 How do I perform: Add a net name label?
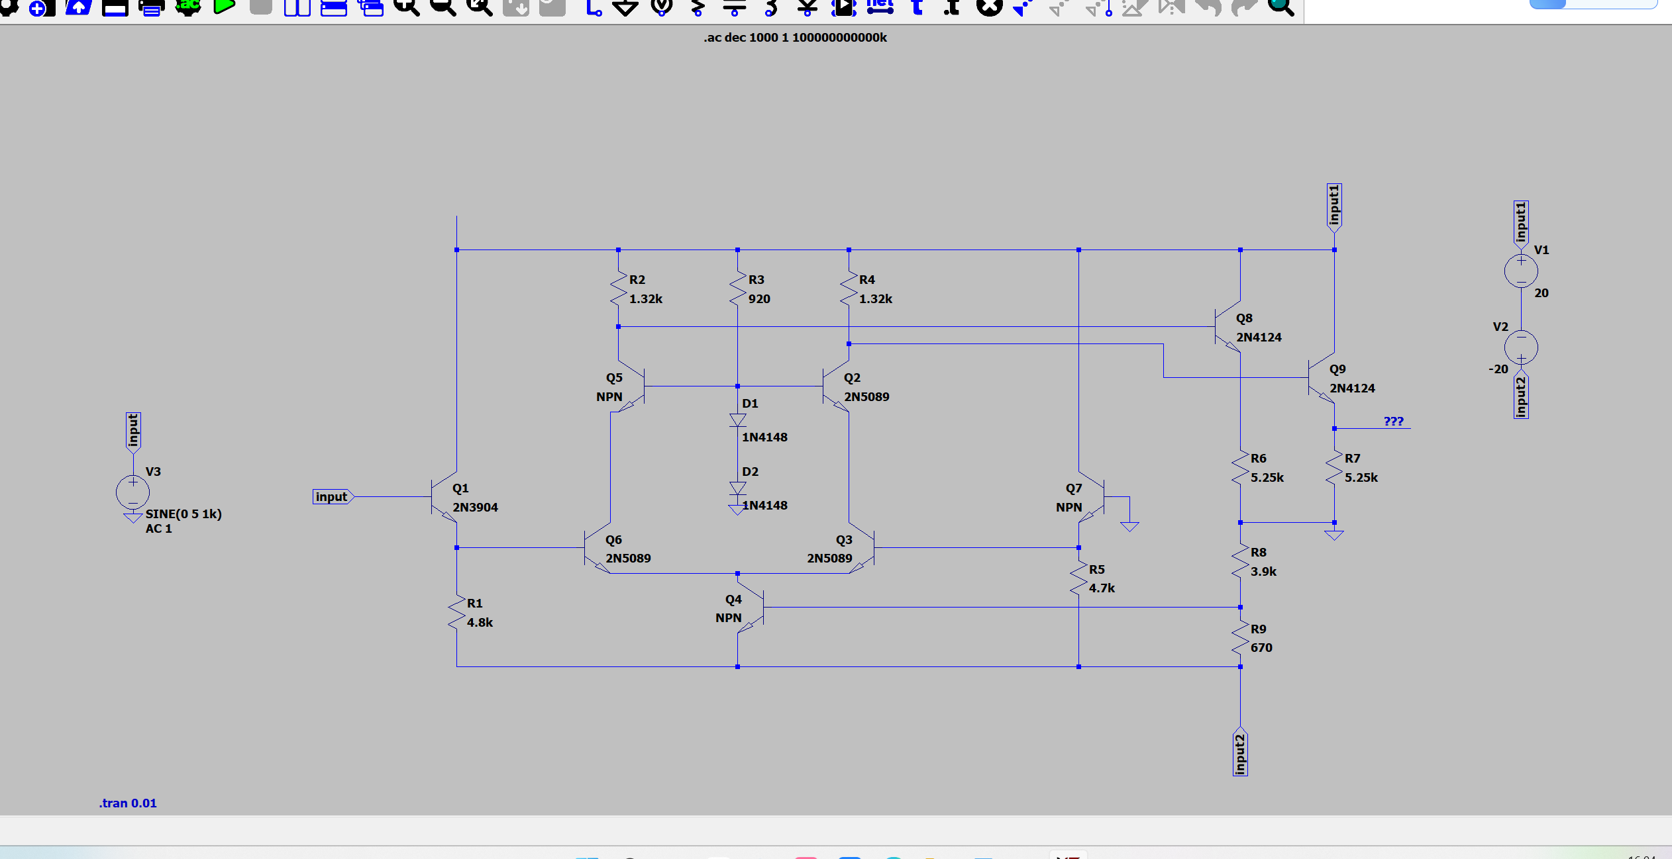click(880, 7)
